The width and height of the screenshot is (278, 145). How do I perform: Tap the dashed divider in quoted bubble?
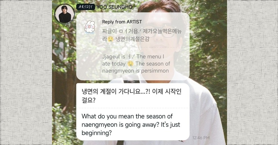click(133, 48)
